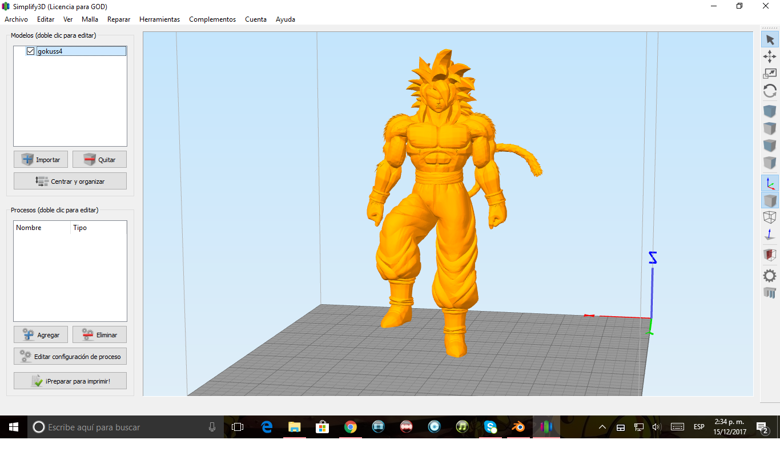Viewport: 780px width, 468px height.
Task: Open Blender from taskbar
Action: click(518, 427)
